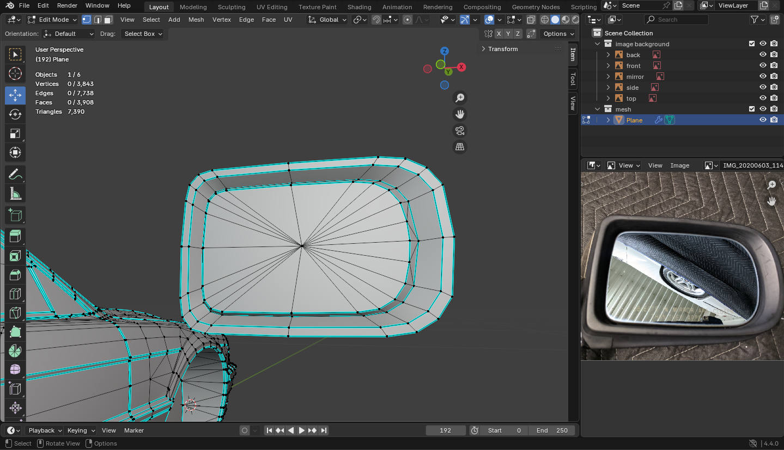Select the Measure tool
Image resolution: width=784 pixels, height=450 pixels.
point(15,194)
